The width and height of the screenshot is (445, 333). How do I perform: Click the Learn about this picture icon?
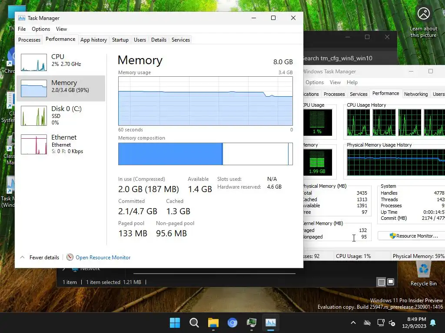423,13
